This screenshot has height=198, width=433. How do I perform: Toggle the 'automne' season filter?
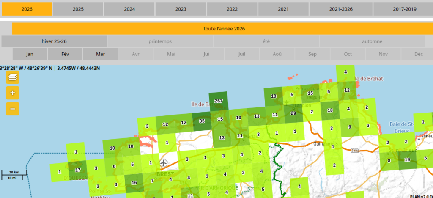(x=372, y=41)
